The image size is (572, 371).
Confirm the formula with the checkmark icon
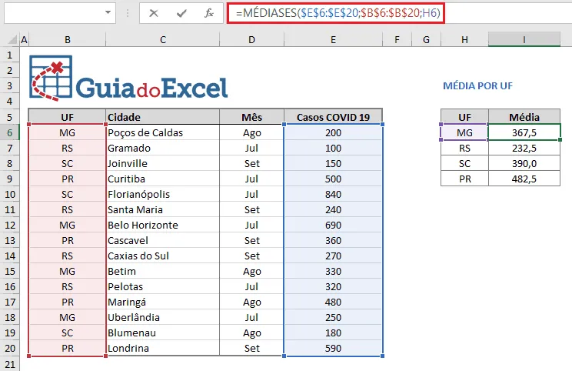181,14
